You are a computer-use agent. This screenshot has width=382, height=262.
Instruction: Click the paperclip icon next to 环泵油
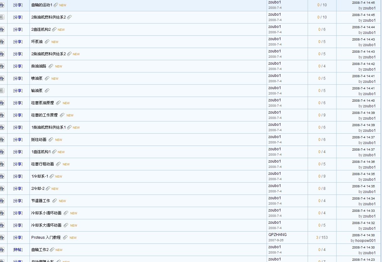pyautogui.click(x=47, y=42)
